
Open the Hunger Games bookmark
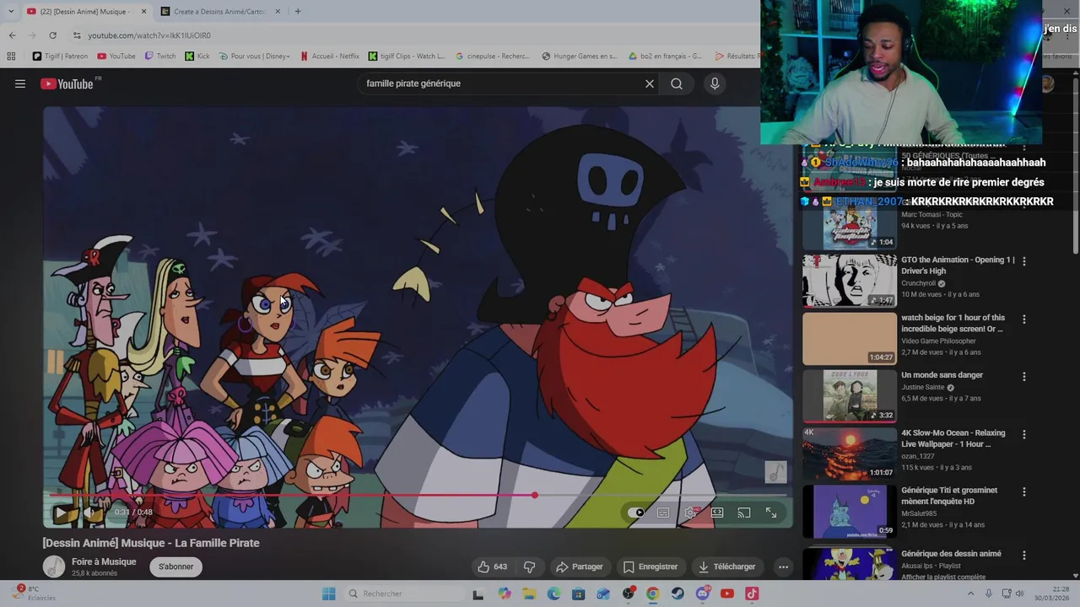[580, 56]
